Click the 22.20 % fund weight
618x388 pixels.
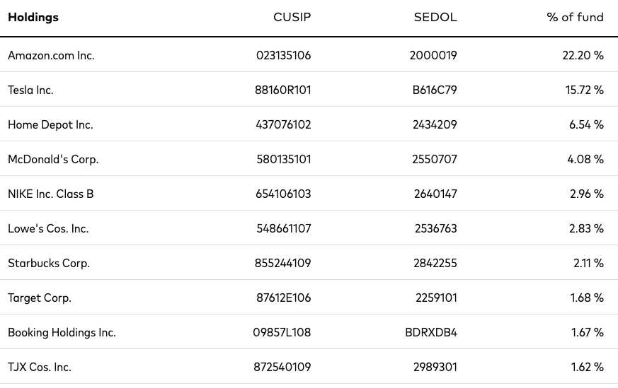[x=583, y=56]
